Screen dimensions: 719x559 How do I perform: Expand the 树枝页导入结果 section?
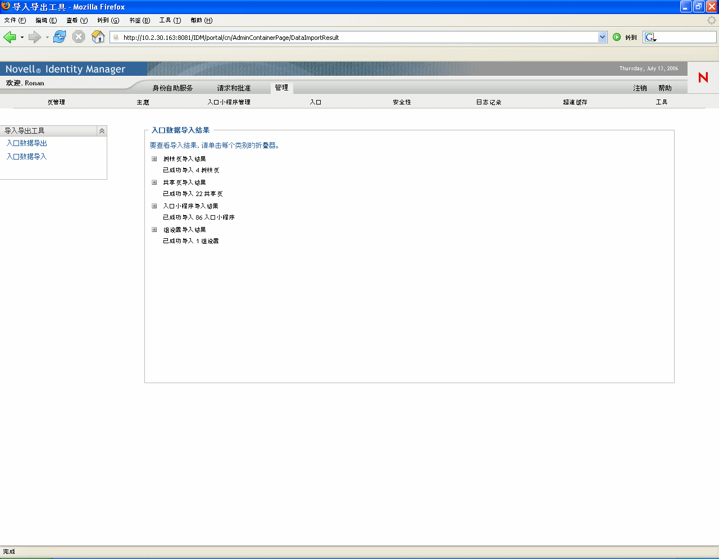click(154, 159)
